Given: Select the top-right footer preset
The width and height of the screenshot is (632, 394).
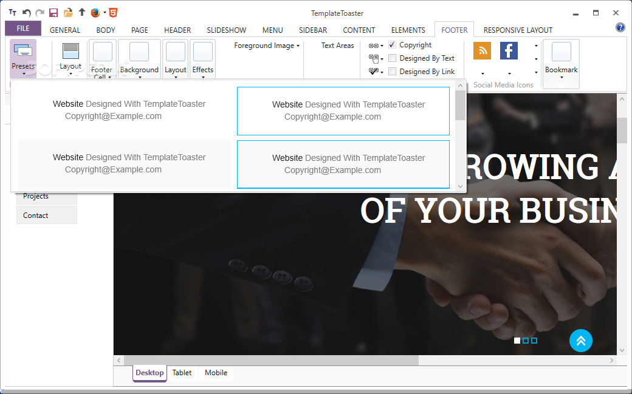Looking at the screenshot, I should [343, 110].
